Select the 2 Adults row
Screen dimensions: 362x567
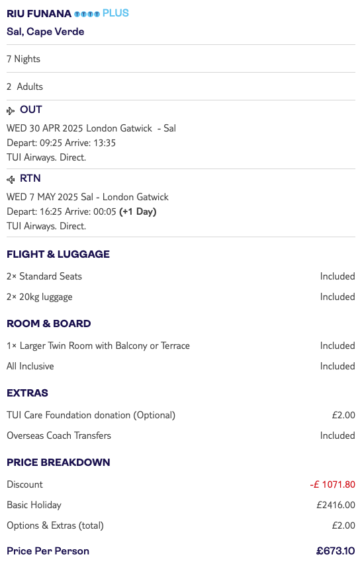click(181, 87)
